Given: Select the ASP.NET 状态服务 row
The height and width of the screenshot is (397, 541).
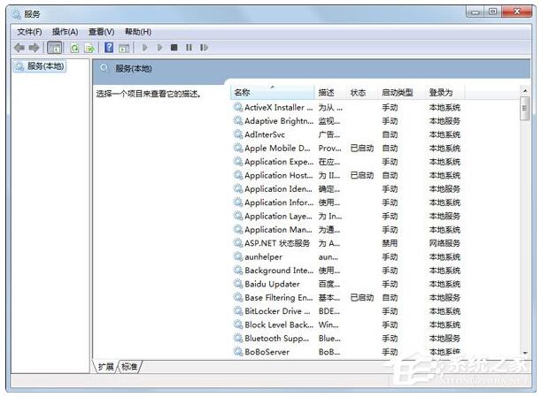Looking at the screenshot, I should 347,243.
